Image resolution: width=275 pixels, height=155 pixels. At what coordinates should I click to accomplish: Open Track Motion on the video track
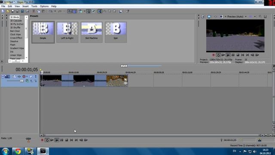[14, 77]
